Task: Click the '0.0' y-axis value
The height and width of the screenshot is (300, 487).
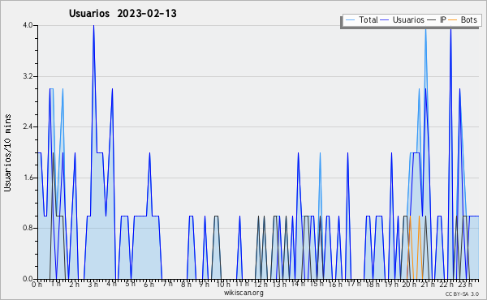Action: tap(28, 279)
